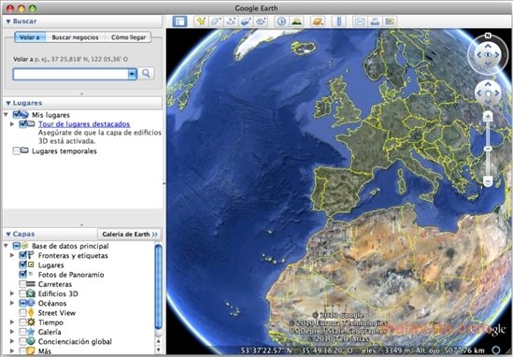View the location in Google Maps
513x357 pixels.
coord(390,21)
